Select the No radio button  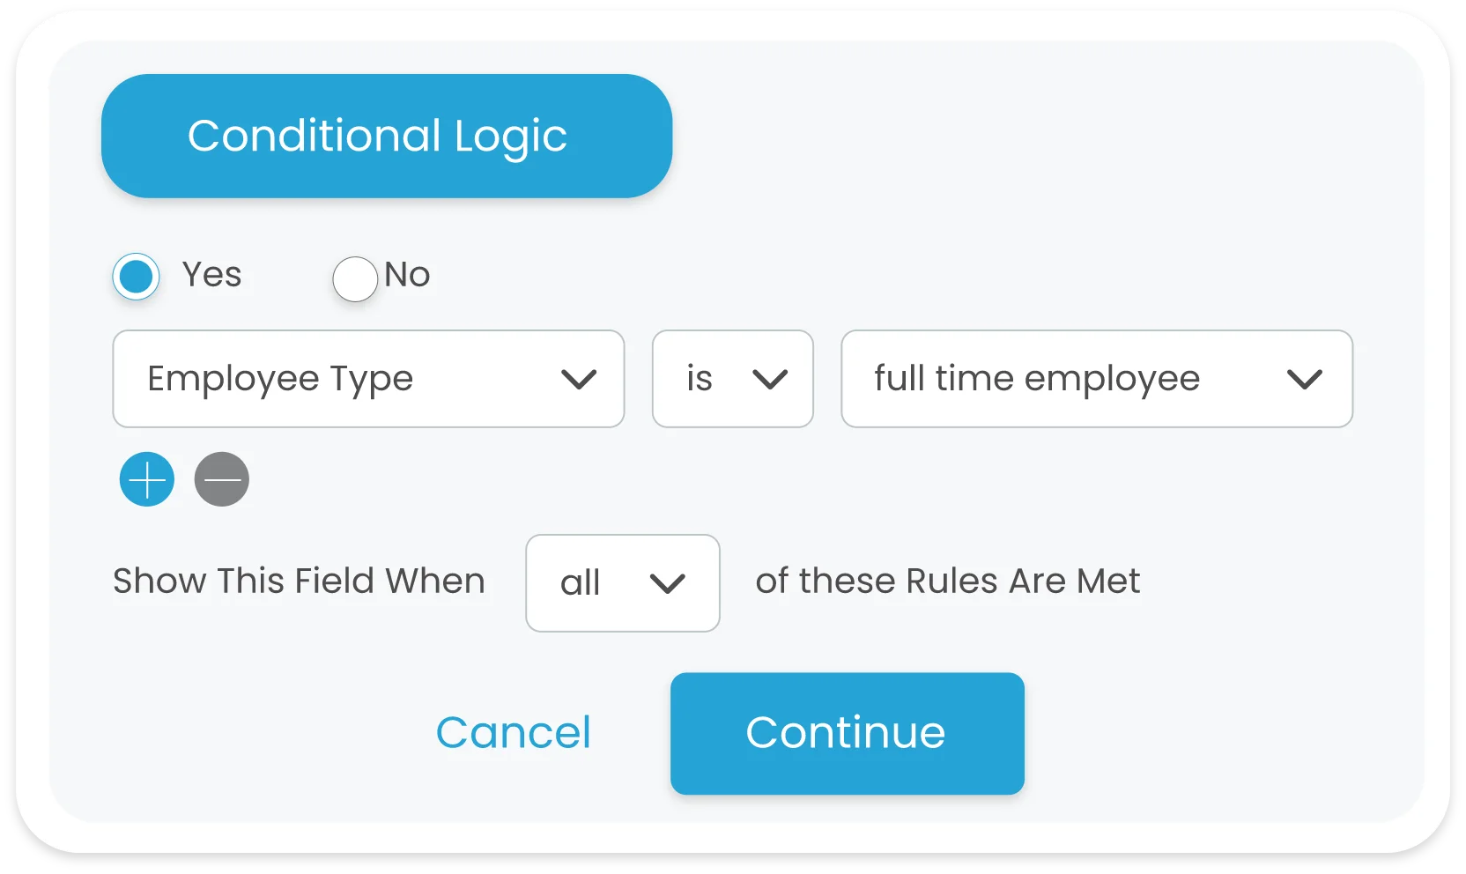[x=354, y=278]
